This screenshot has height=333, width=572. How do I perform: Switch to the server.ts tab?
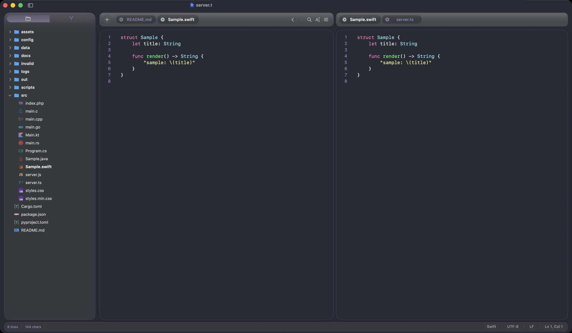tap(402, 20)
